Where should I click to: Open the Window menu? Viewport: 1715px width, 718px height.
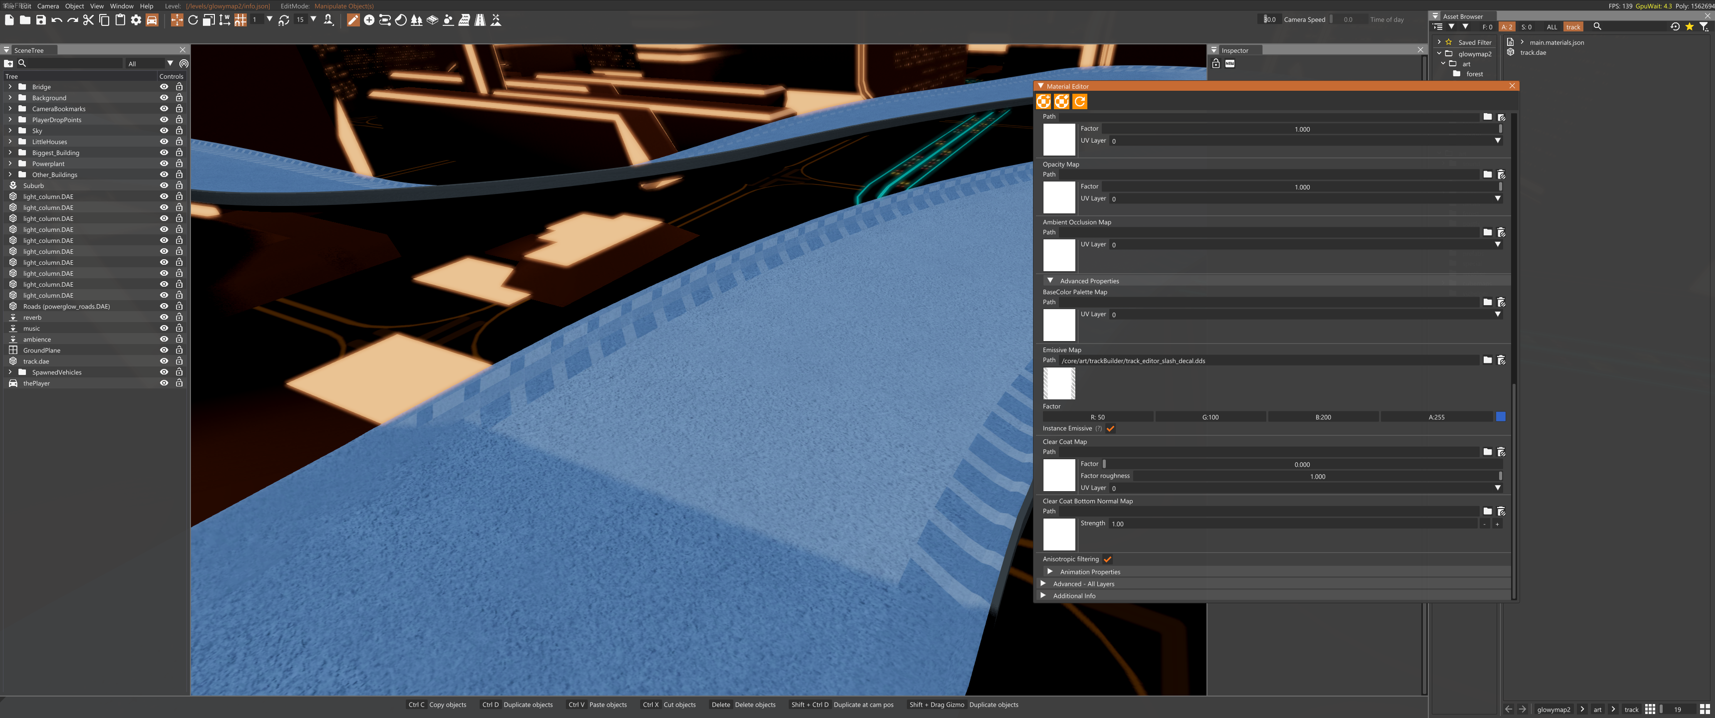122,6
